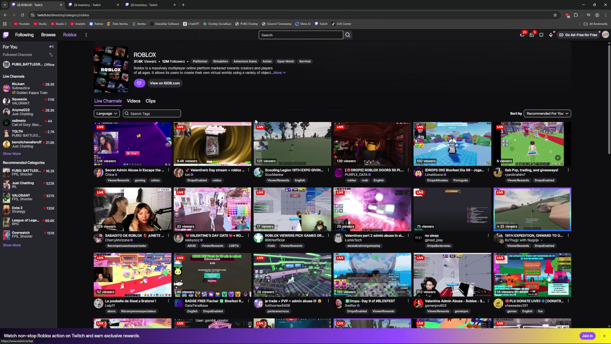Toggle follow heart for Roblox category

click(139, 83)
